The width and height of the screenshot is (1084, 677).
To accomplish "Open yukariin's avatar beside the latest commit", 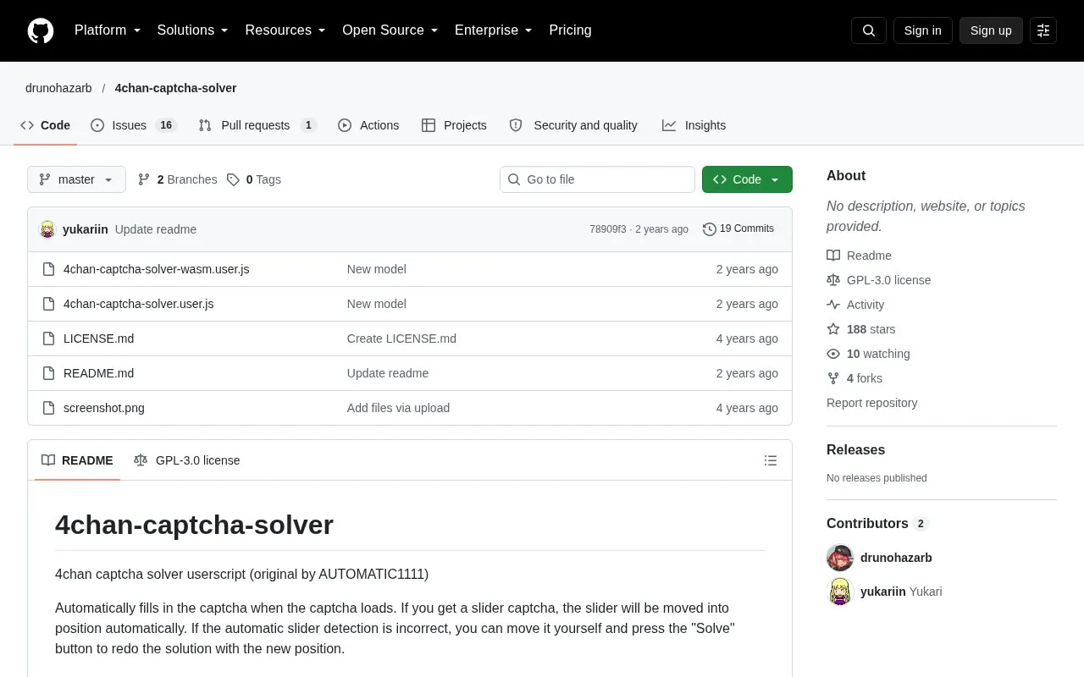I will click(47, 229).
